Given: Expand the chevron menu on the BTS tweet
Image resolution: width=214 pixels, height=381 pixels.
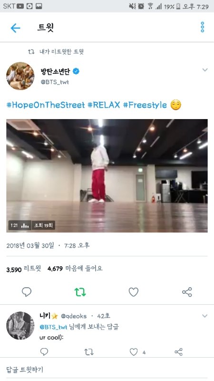Looking at the screenshot, I should pyautogui.click(x=205, y=70).
